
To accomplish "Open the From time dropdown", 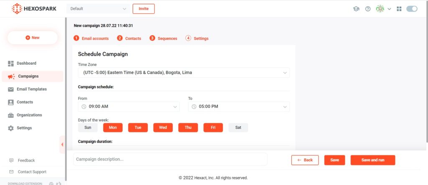I will pyautogui.click(x=129, y=106).
